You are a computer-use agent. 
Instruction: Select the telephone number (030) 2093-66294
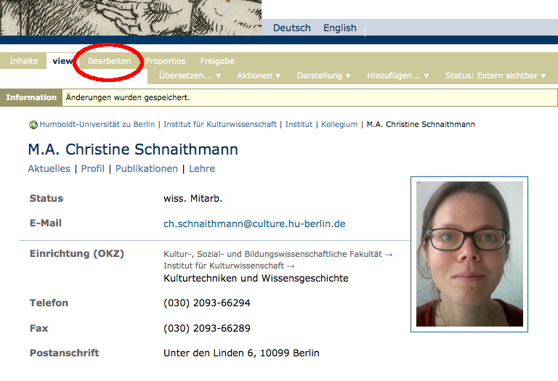pyautogui.click(x=207, y=303)
